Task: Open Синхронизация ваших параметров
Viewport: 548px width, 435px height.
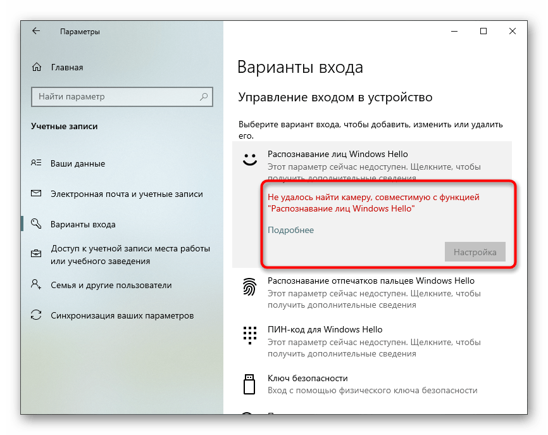Action: (122, 316)
